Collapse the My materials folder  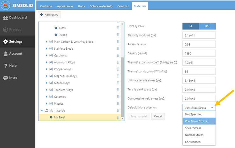coord(41,110)
